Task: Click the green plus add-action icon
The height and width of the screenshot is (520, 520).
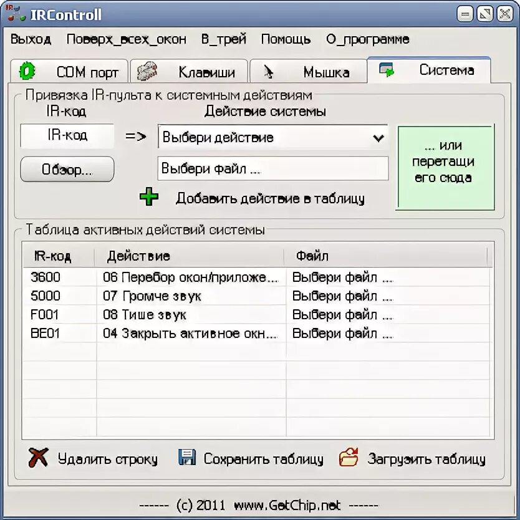Action: click(149, 196)
